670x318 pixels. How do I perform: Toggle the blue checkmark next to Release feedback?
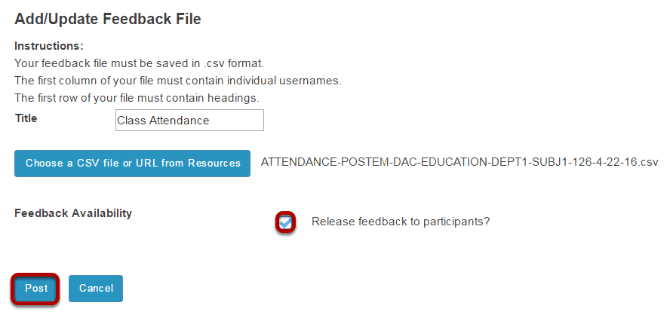pyautogui.click(x=285, y=222)
